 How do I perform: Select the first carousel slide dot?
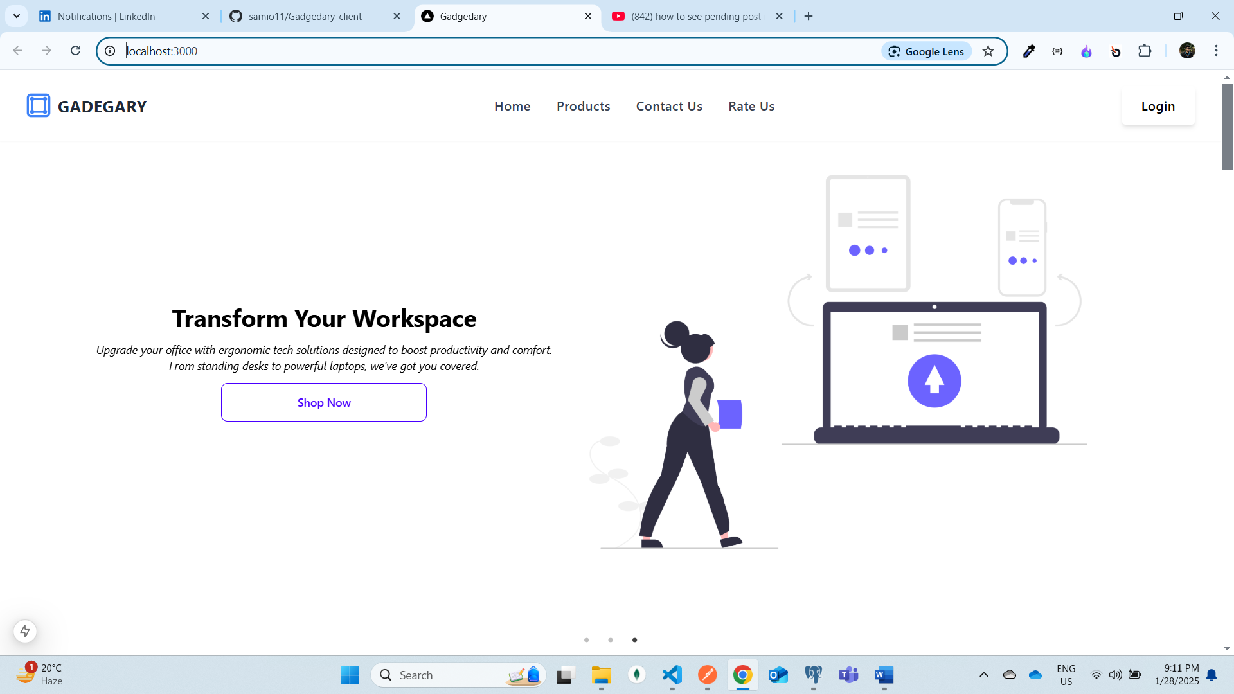tap(586, 640)
